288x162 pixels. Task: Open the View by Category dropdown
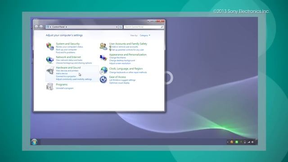coord(145,35)
